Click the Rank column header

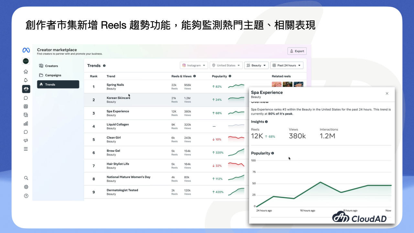tap(93, 76)
